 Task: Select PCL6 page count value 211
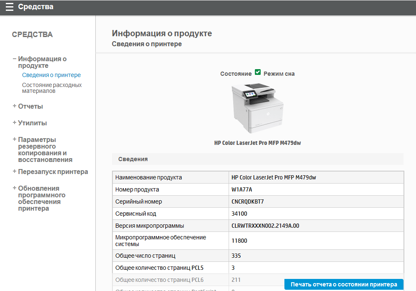tap(236, 280)
